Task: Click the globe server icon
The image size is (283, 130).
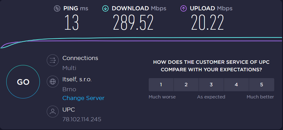Action: tap(53, 82)
